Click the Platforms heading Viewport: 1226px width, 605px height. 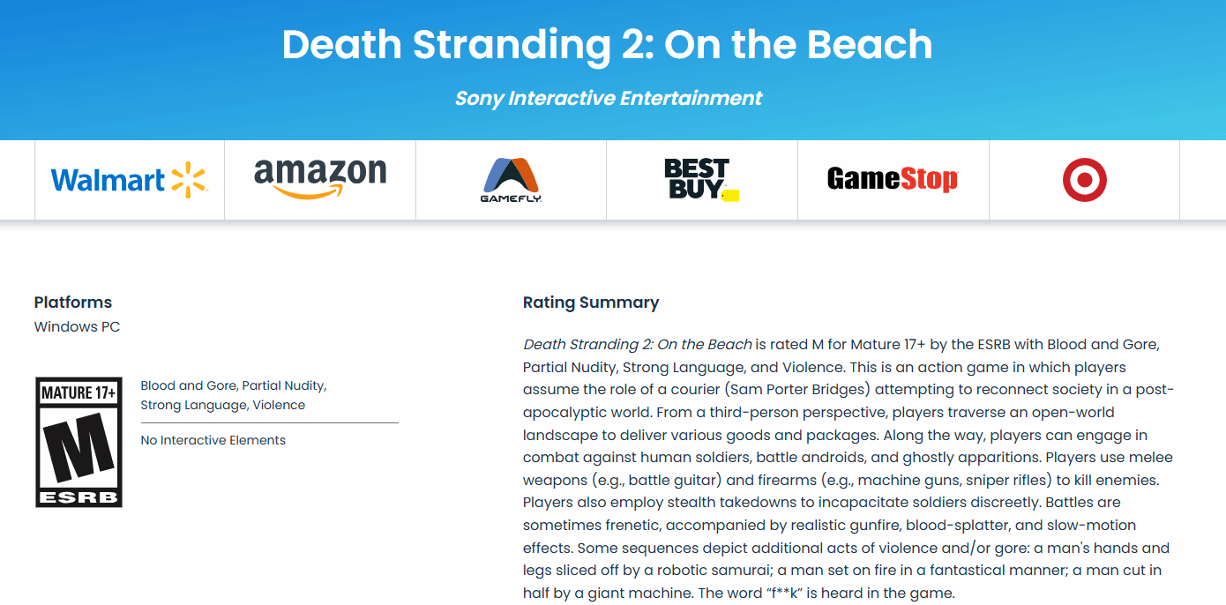(73, 302)
